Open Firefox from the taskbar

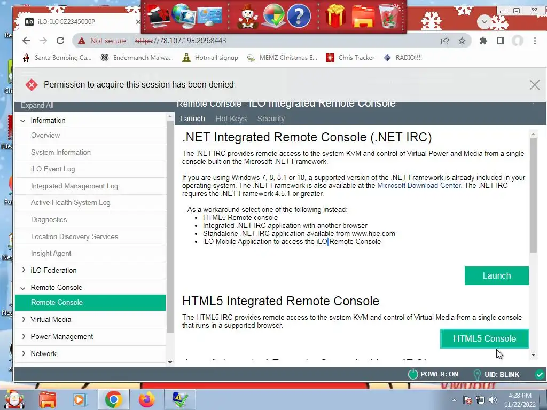coord(147,399)
